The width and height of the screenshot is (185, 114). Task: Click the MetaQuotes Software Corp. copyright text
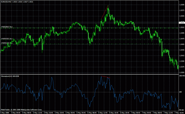click(x=22, y=110)
